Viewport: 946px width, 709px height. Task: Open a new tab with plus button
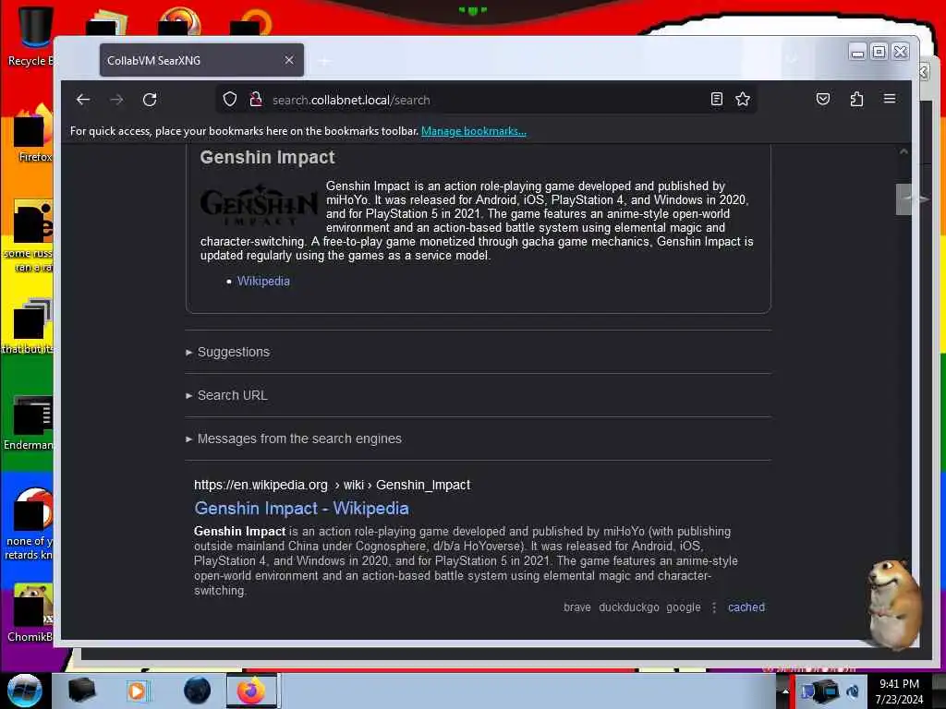tap(324, 61)
